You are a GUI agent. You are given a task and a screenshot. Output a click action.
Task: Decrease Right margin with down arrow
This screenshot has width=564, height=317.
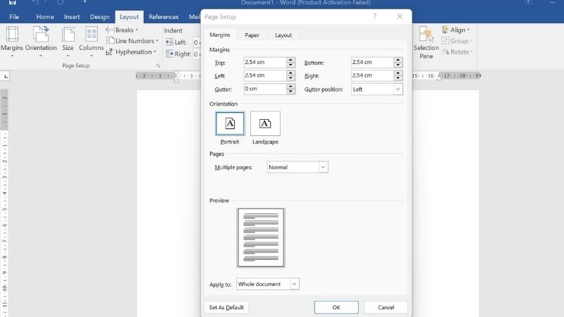[398, 78]
